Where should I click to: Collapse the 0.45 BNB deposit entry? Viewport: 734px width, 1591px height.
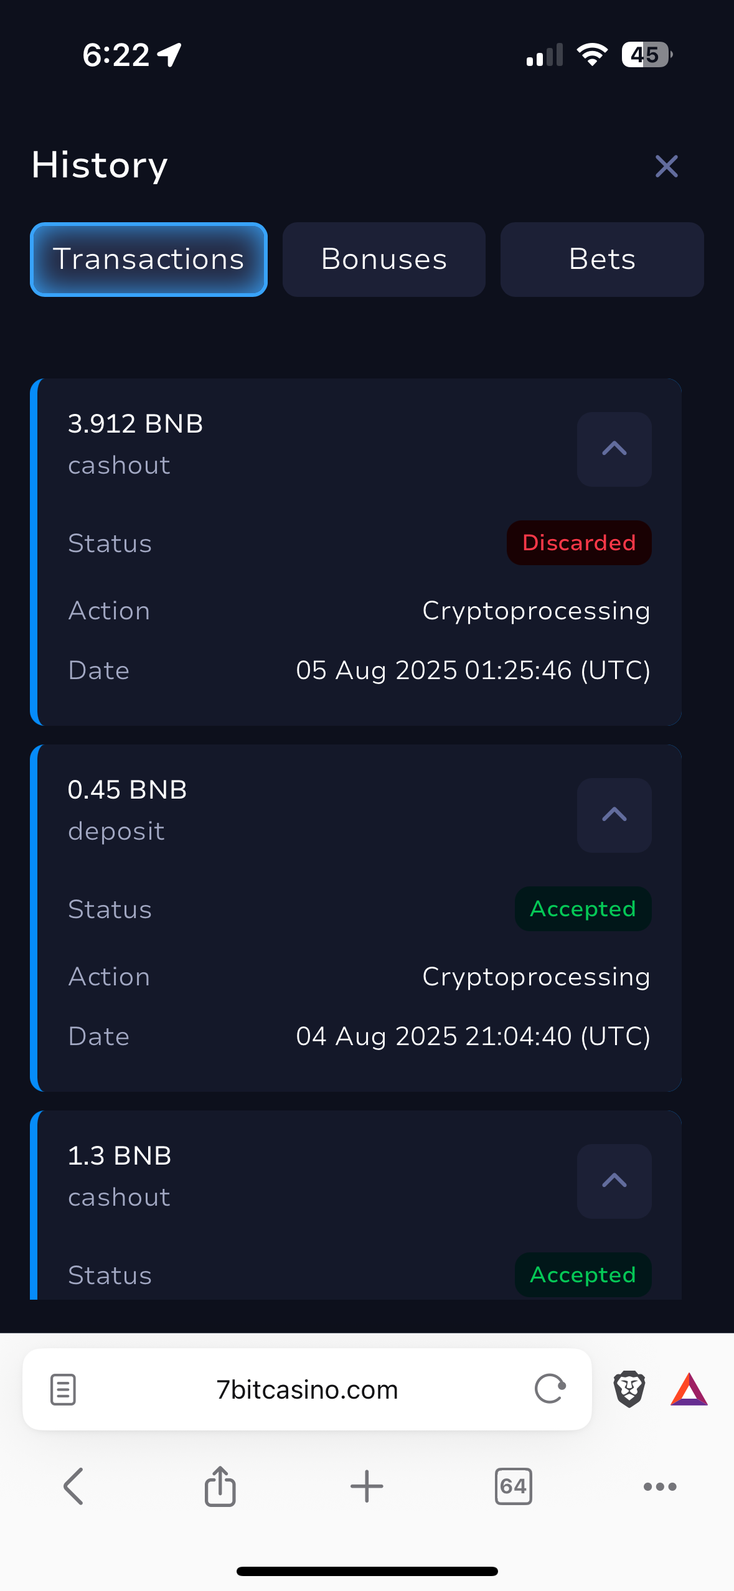coord(614,815)
